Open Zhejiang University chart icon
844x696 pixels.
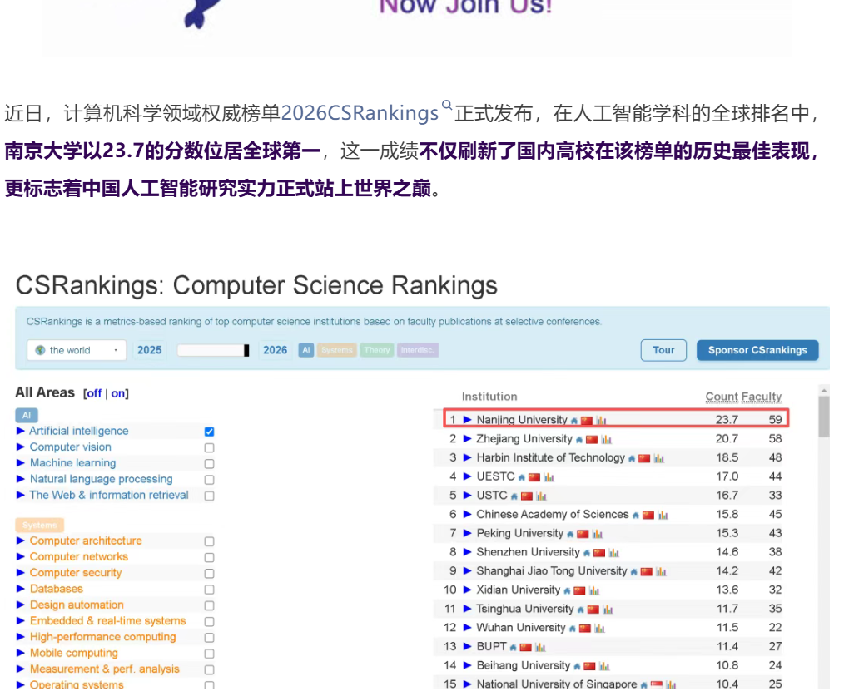click(607, 439)
